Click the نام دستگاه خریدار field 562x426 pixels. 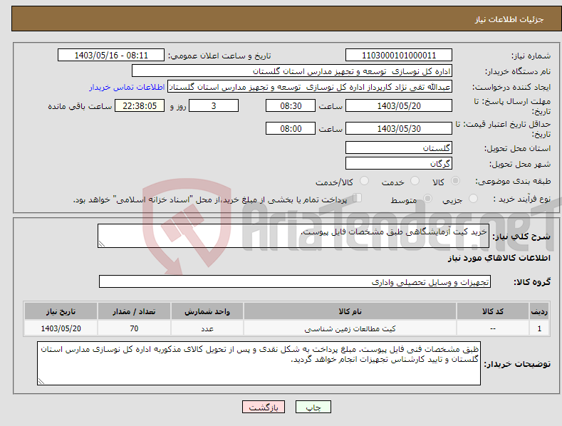point(292,71)
